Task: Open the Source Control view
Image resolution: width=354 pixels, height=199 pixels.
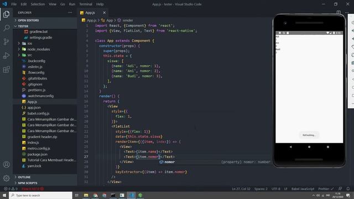Action: point(6,42)
